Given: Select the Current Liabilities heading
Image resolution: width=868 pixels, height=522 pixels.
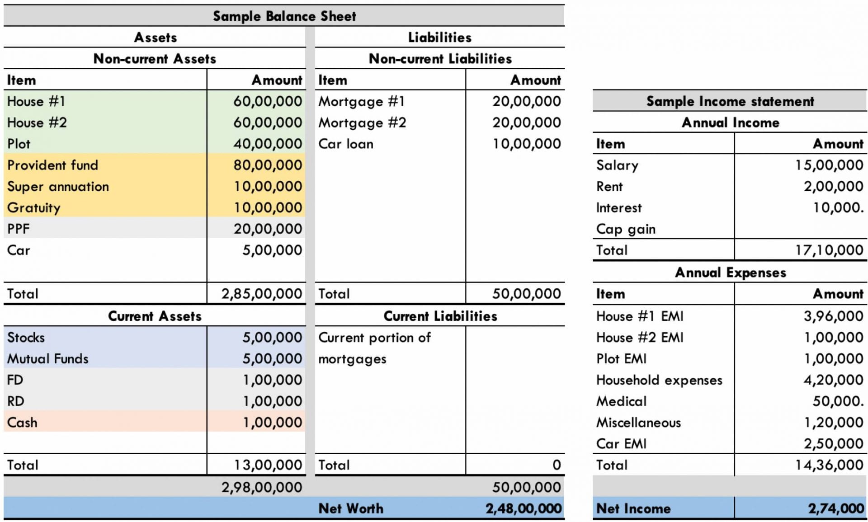Looking at the screenshot, I should click(x=439, y=316).
